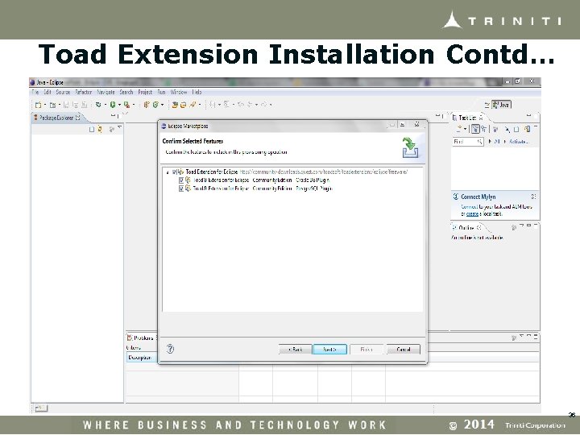The width and height of the screenshot is (580, 435).
Task: Uncheck the Oracle DB Plugin feature checkbox
Action: [x=181, y=180]
